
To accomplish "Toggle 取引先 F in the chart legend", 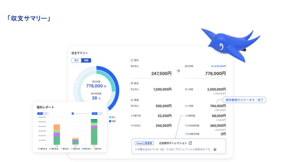I will 97,149.
